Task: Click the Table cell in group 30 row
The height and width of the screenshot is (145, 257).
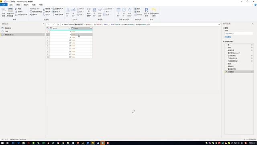Action: tap(82, 57)
